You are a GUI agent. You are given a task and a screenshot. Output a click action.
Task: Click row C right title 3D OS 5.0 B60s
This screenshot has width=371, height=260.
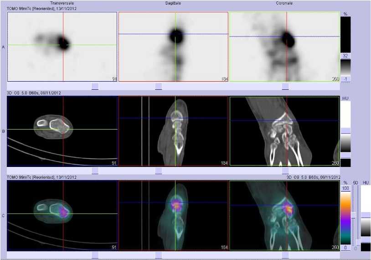pyautogui.click(x=302, y=177)
